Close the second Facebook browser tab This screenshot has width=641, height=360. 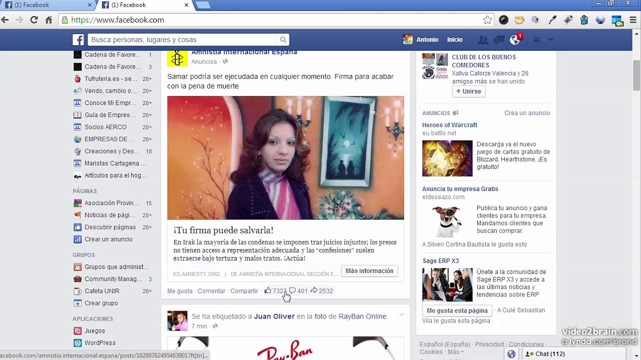pos(186,5)
